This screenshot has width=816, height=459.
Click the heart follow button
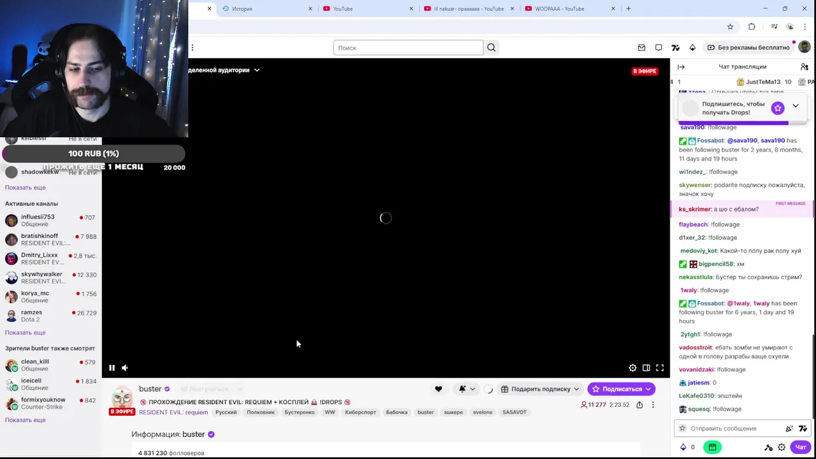438,389
